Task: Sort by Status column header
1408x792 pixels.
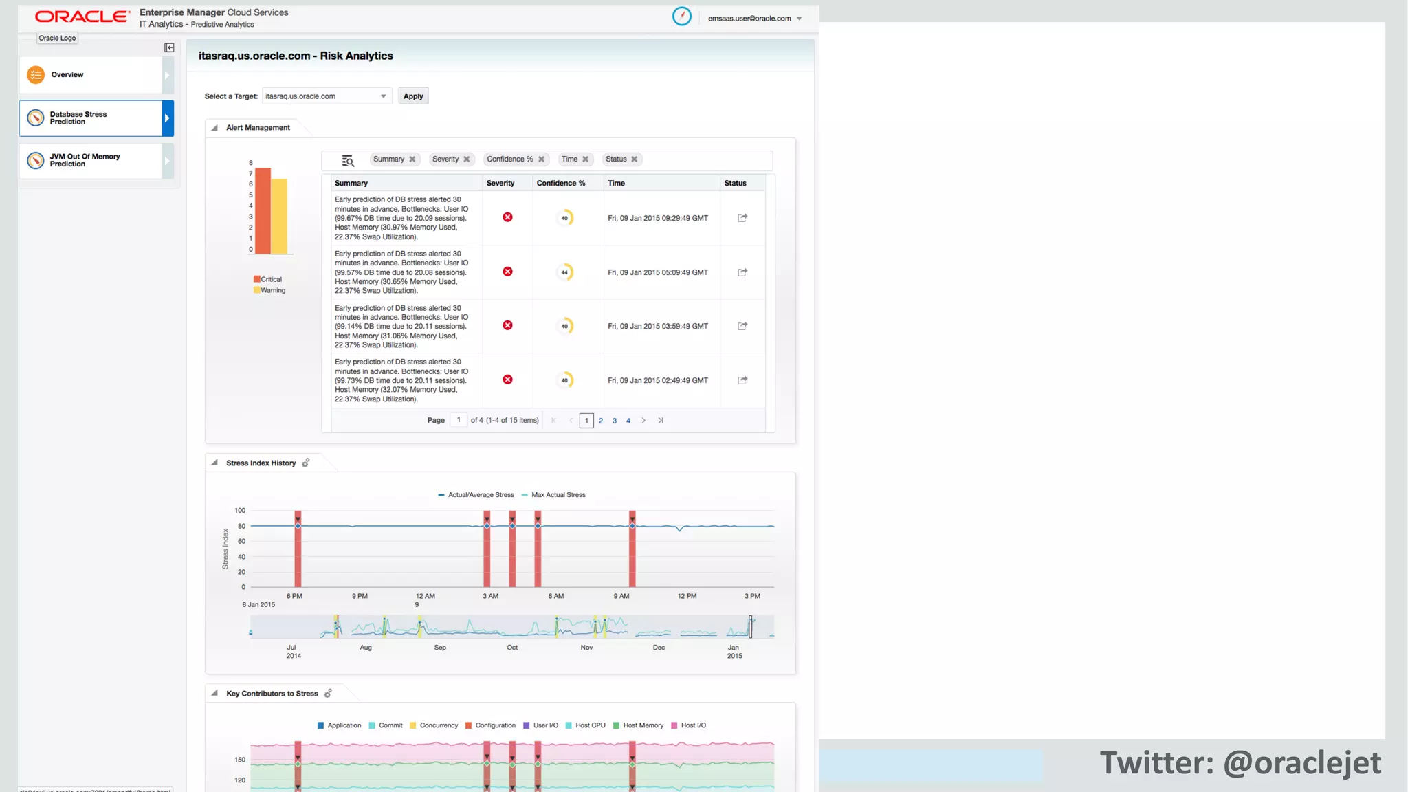Action: [742, 183]
